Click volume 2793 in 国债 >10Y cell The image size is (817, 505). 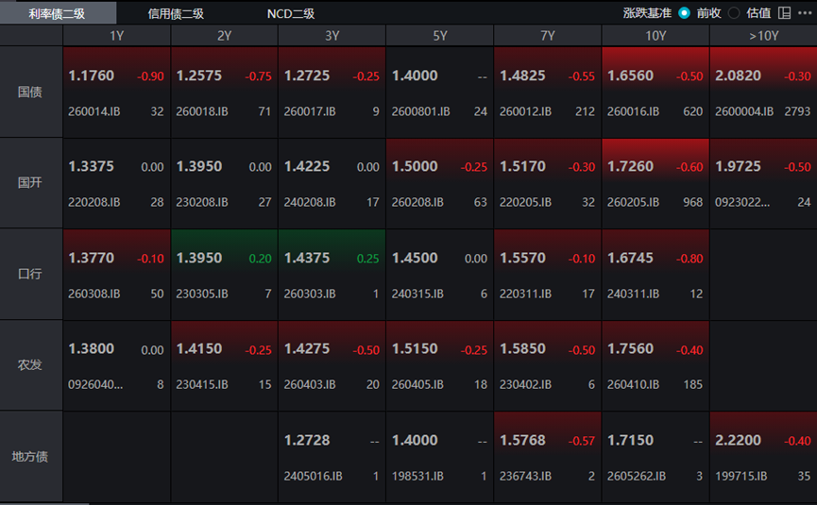(798, 111)
